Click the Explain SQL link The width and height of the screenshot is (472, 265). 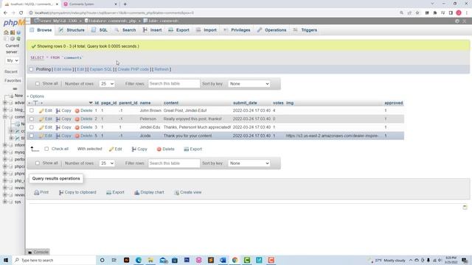click(100, 69)
